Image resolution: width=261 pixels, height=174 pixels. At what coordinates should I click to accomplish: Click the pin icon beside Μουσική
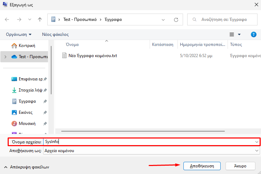pyautogui.click(x=45, y=124)
